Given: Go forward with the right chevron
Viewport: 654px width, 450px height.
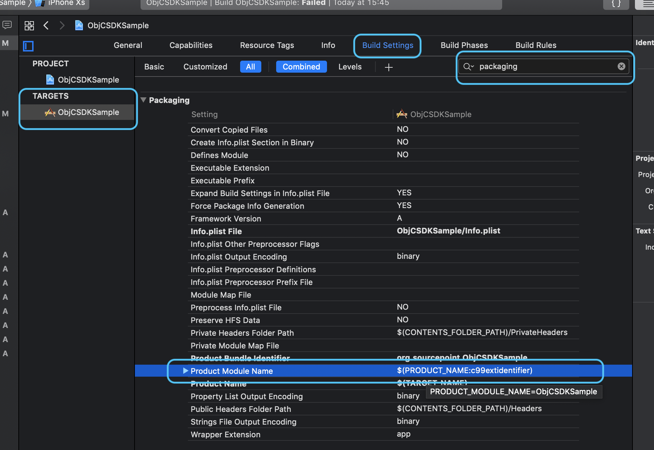Looking at the screenshot, I should 62,25.
